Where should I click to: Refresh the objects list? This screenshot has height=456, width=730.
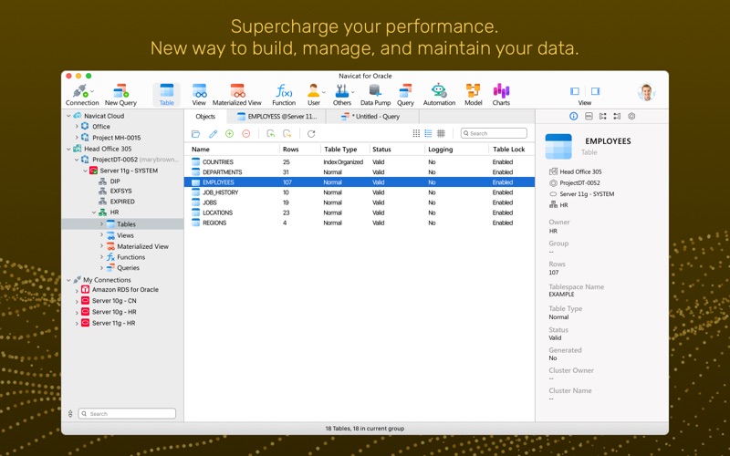311,134
